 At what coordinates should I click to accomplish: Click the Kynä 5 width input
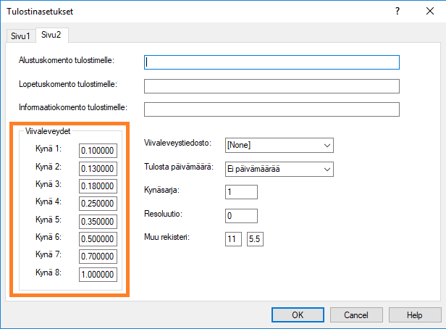98,222
